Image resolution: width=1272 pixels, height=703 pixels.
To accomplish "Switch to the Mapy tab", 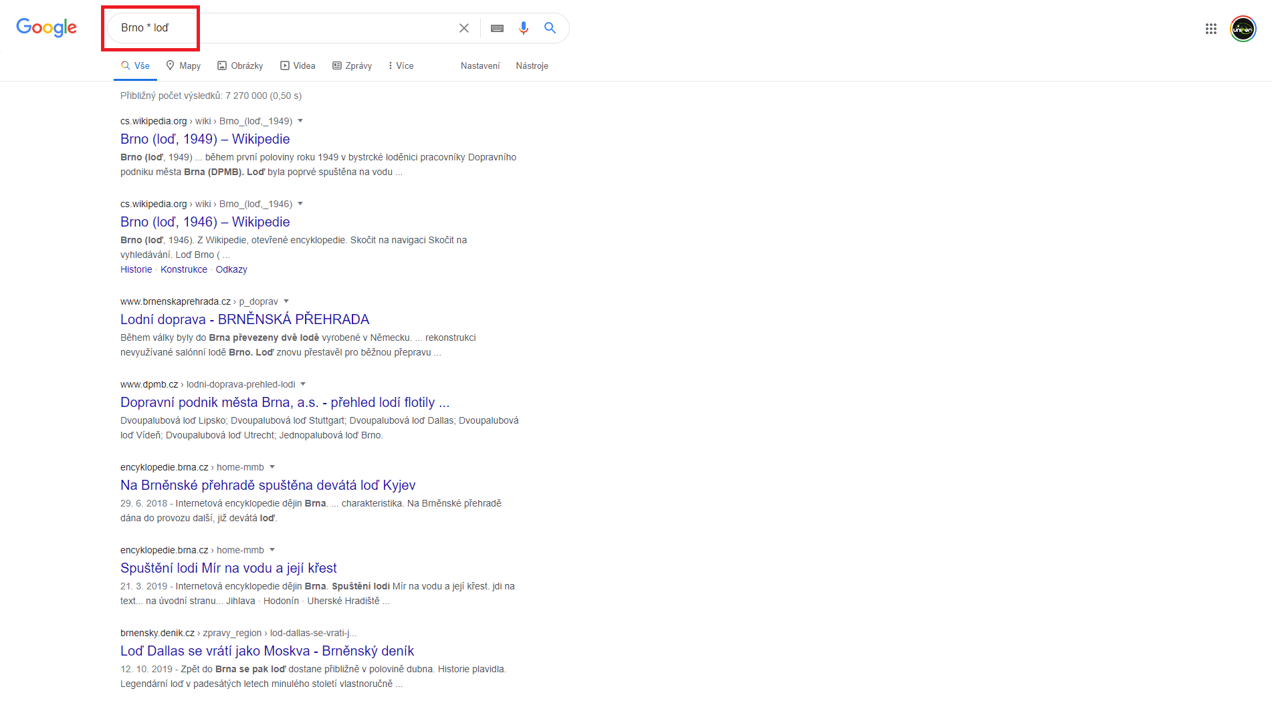I will (x=183, y=65).
